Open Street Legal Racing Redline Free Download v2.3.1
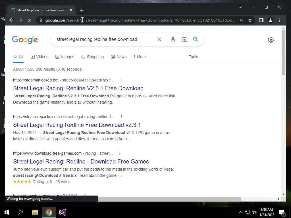This screenshot has width=291, height=218. pyautogui.click(x=77, y=125)
